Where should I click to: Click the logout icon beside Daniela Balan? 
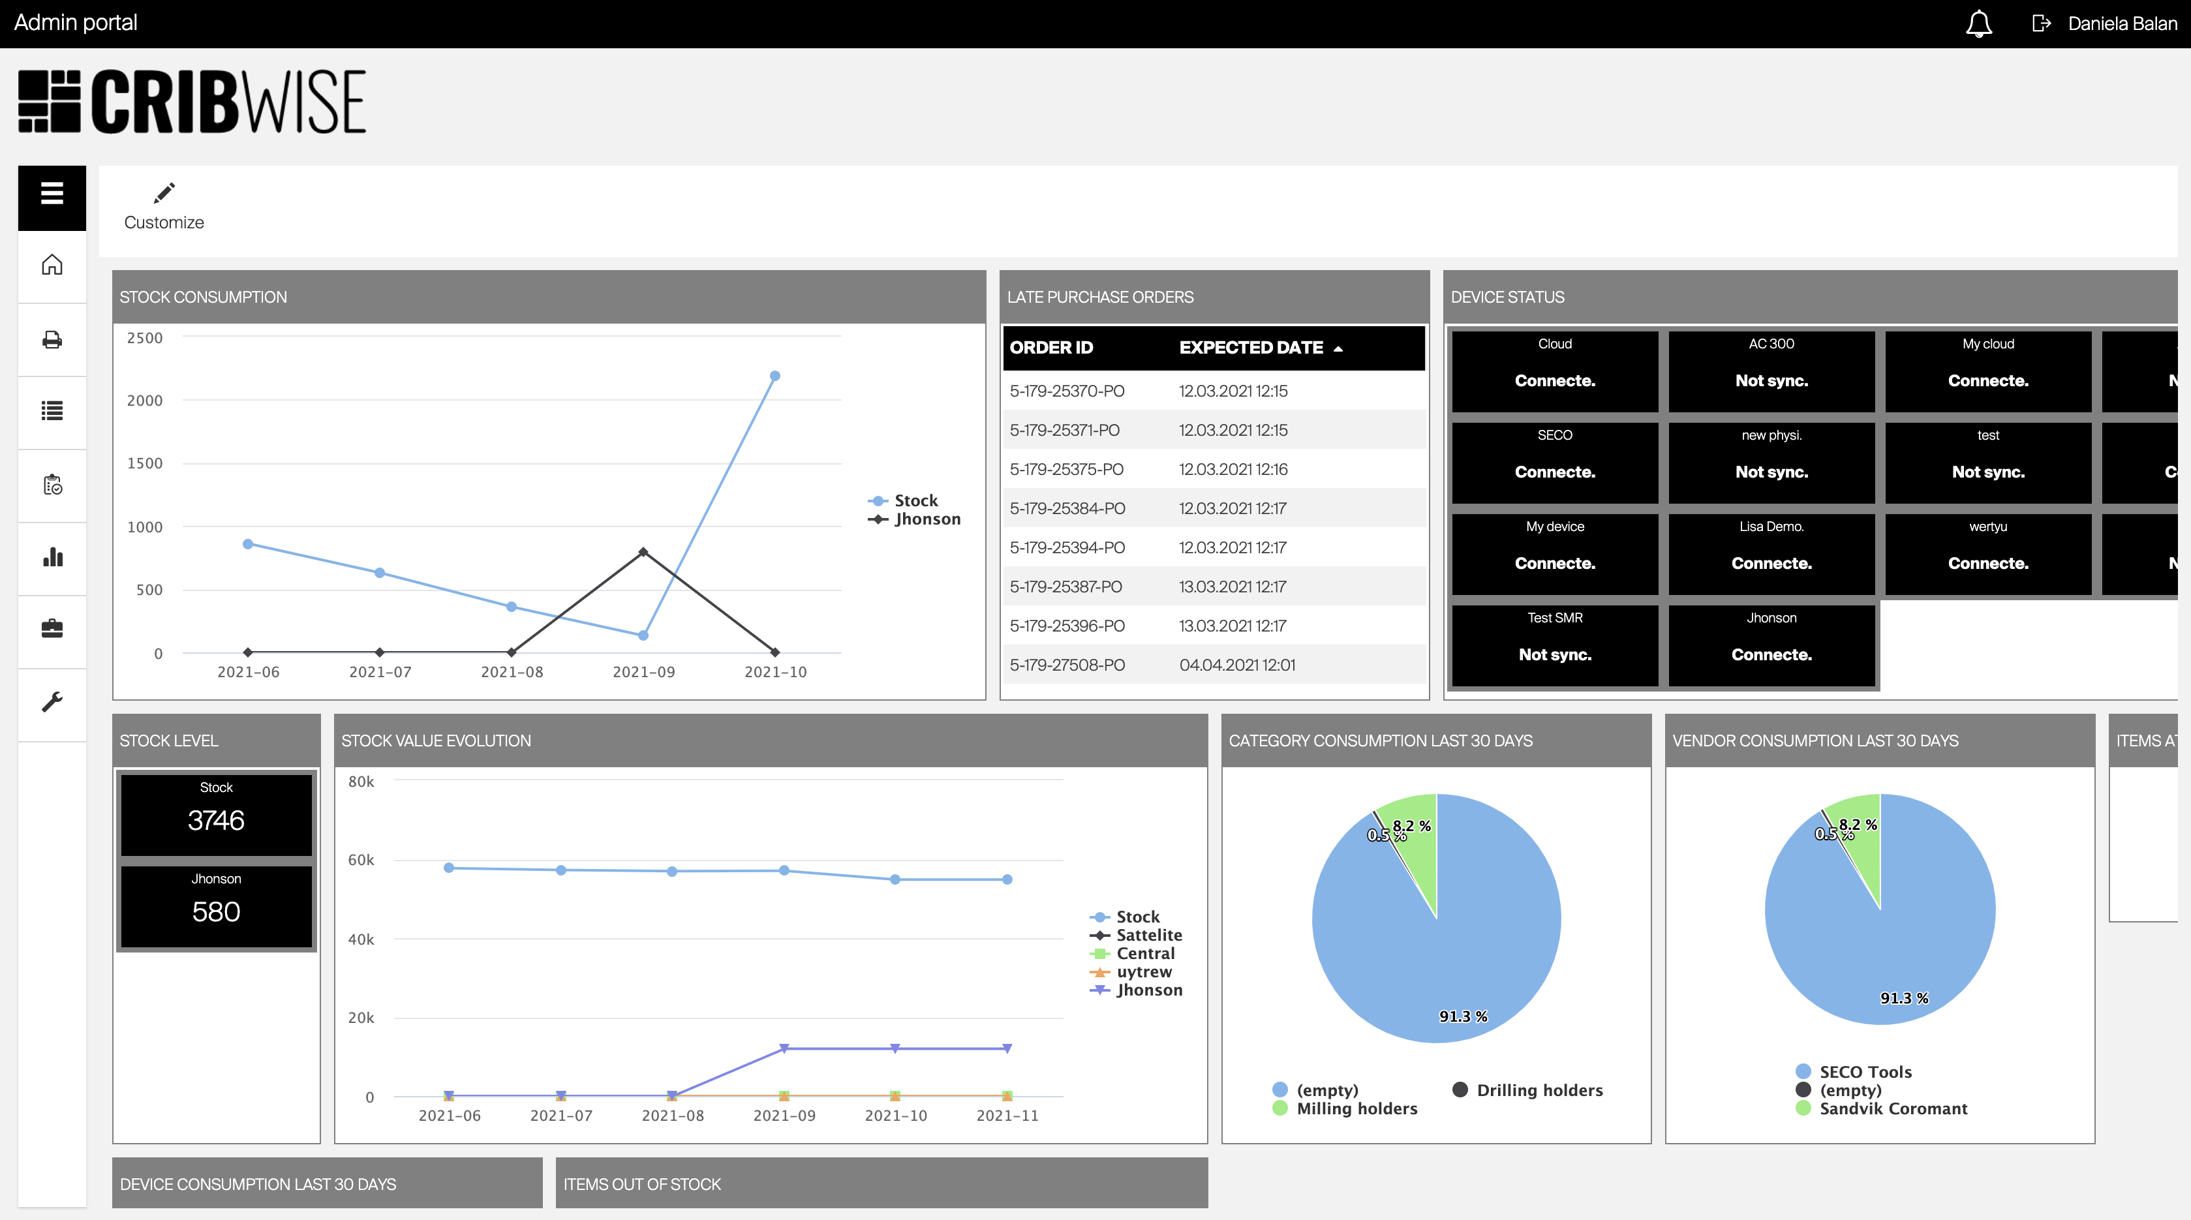[x=2040, y=23]
